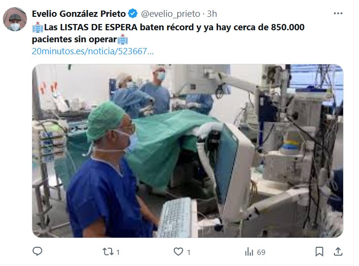Like the tweet with the heart icon
This screenshot has height=266, width=359.
(179, 252)
